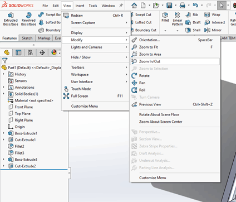Image resolution: width=236 pixels, height=202 pixels.
Task: Click the Save icon
Action: pos(169,6)
